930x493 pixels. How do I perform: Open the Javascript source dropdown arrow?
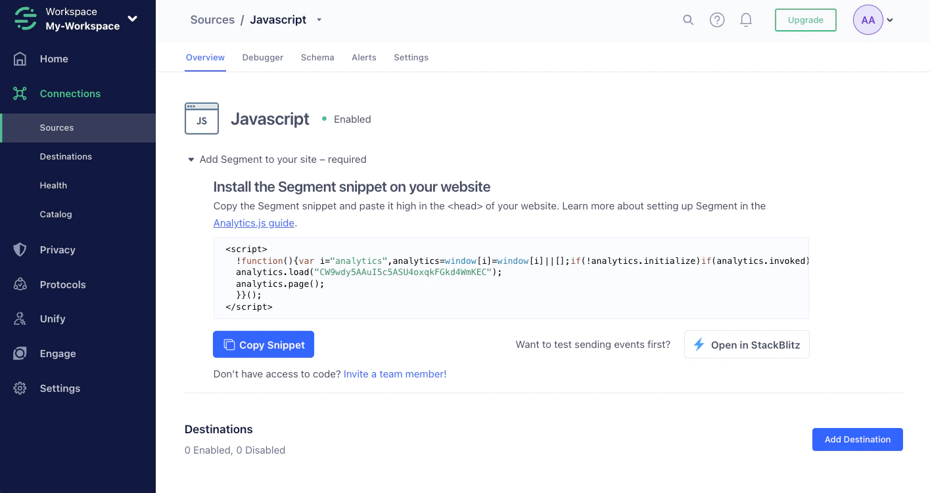click(x=319, y=20)
